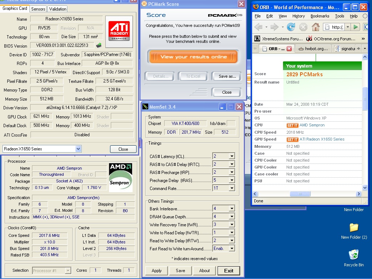This screenshot has height=279, width=372.
Task: Click the Firefox URL address field
Action: tap(334, 27)
